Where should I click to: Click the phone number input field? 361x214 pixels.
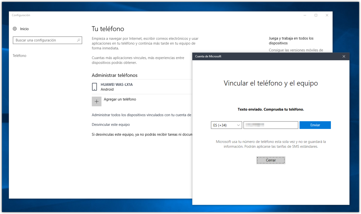tap(271, 125)
